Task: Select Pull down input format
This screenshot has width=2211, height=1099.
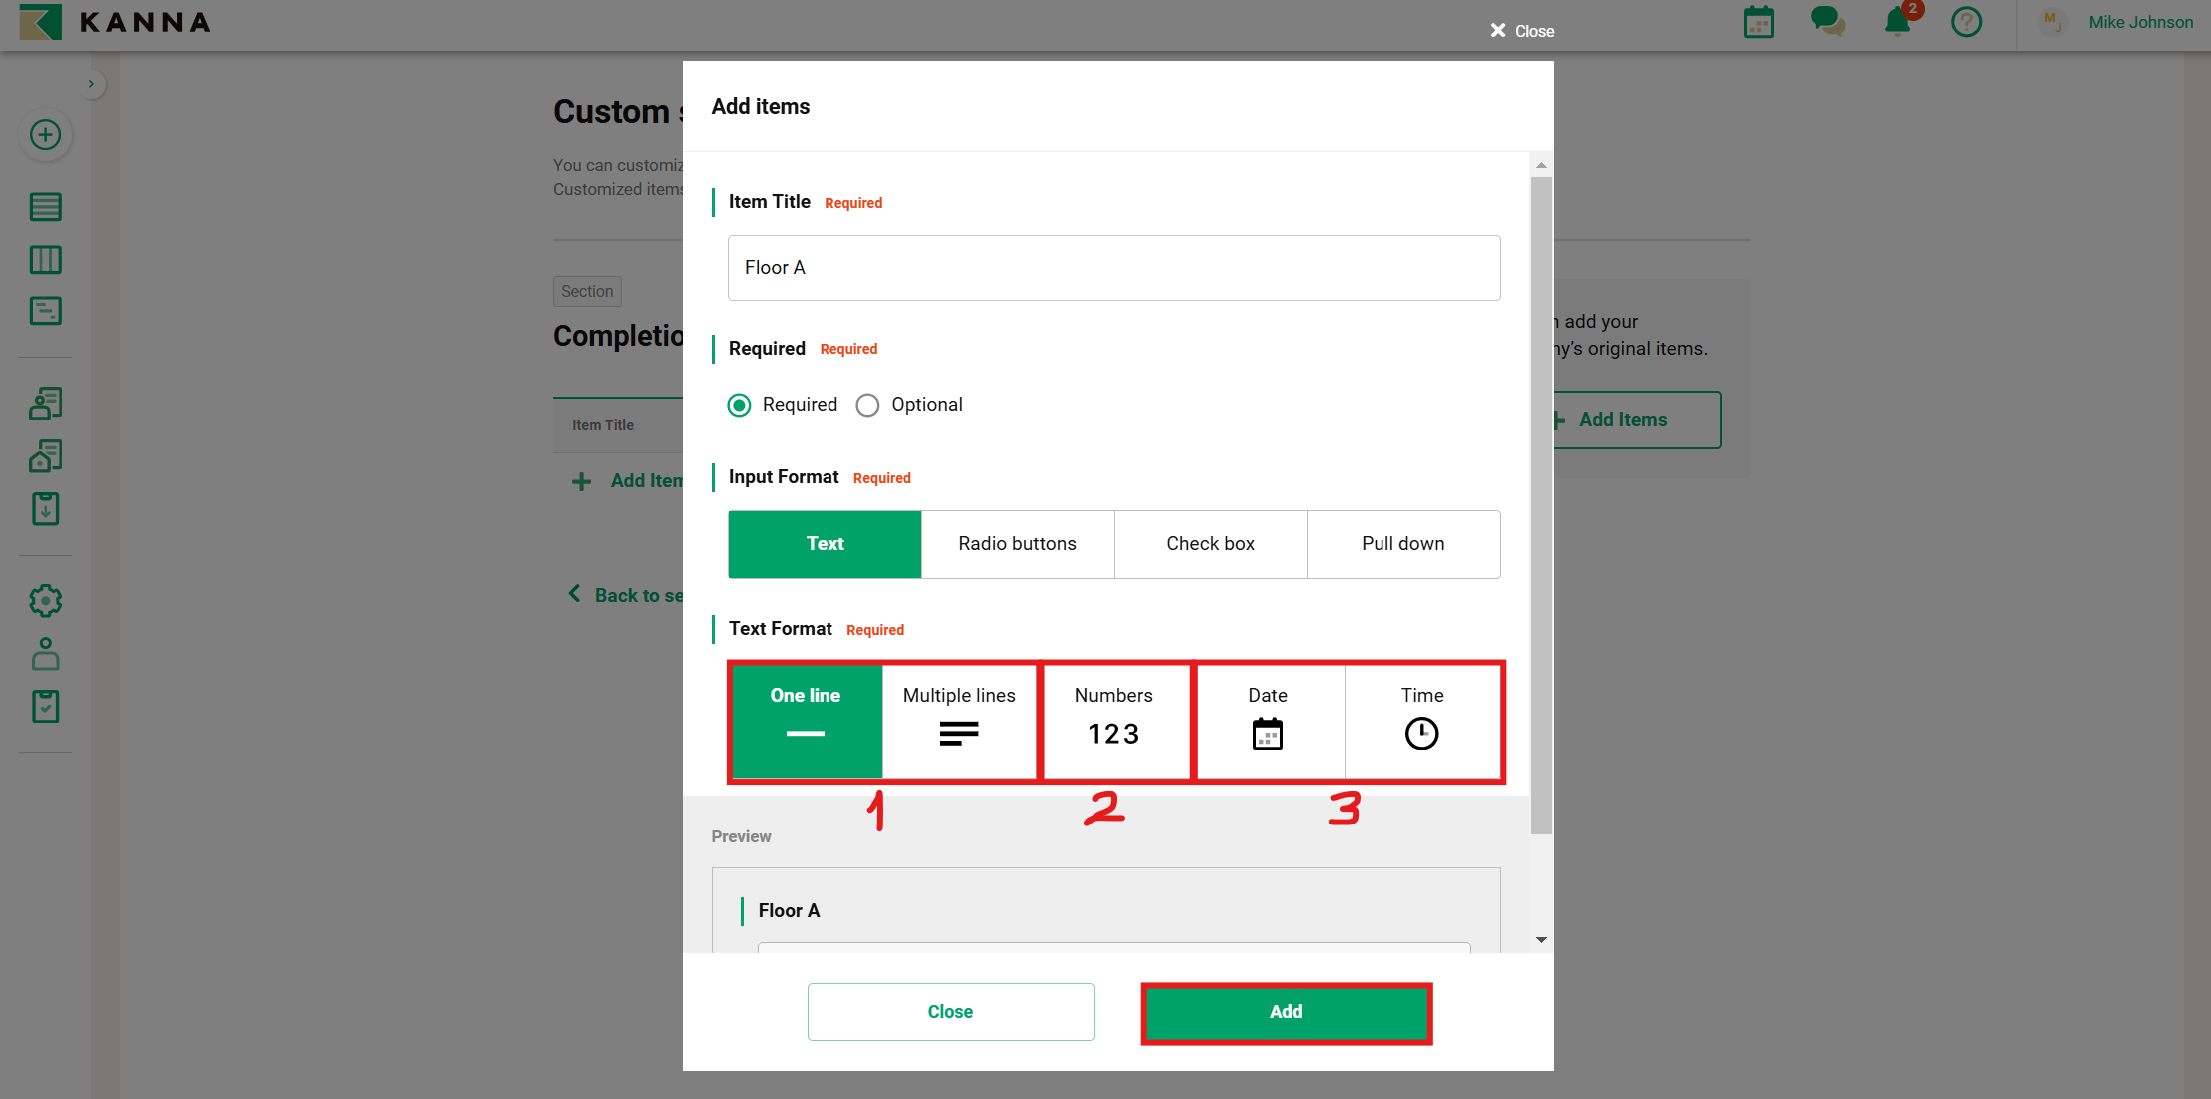Action: tap(1402, 544)
